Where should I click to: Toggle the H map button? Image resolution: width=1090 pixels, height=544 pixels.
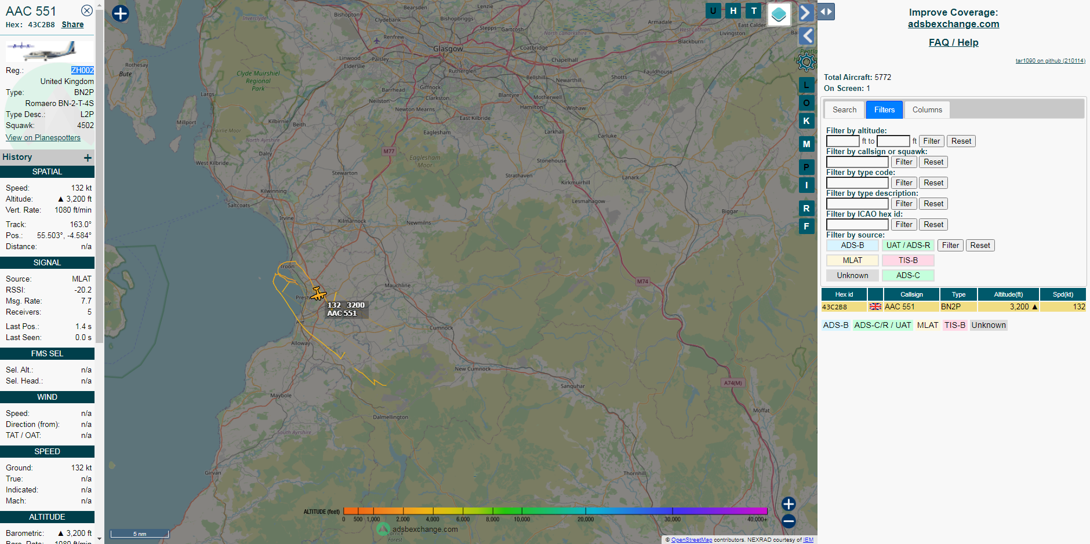tap(733, 10)
